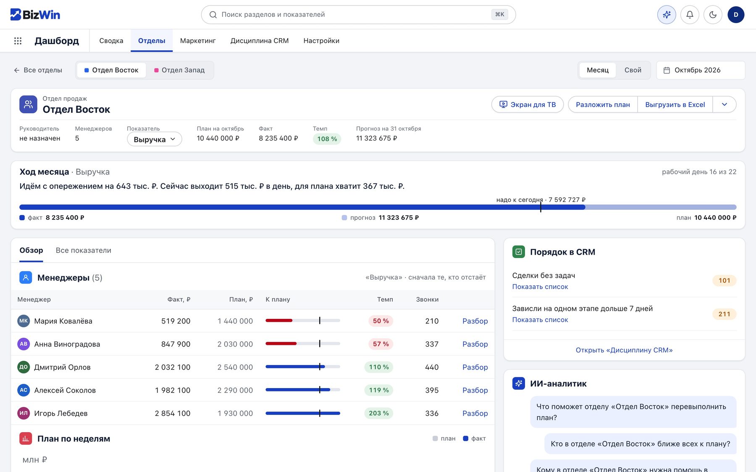Click Выгрузить в Excel button
The height and width of the screenshot is (472, 756).
pyautogui.click(x=675, y=104)
